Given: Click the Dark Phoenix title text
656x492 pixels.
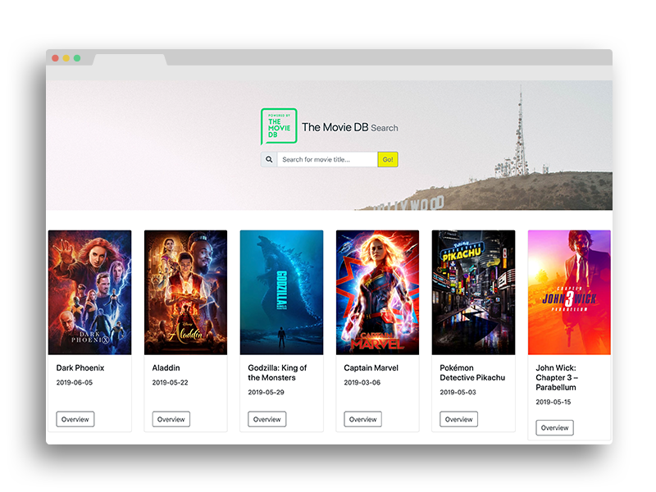Looking at the screenshot, I should [x=80, y=367].
